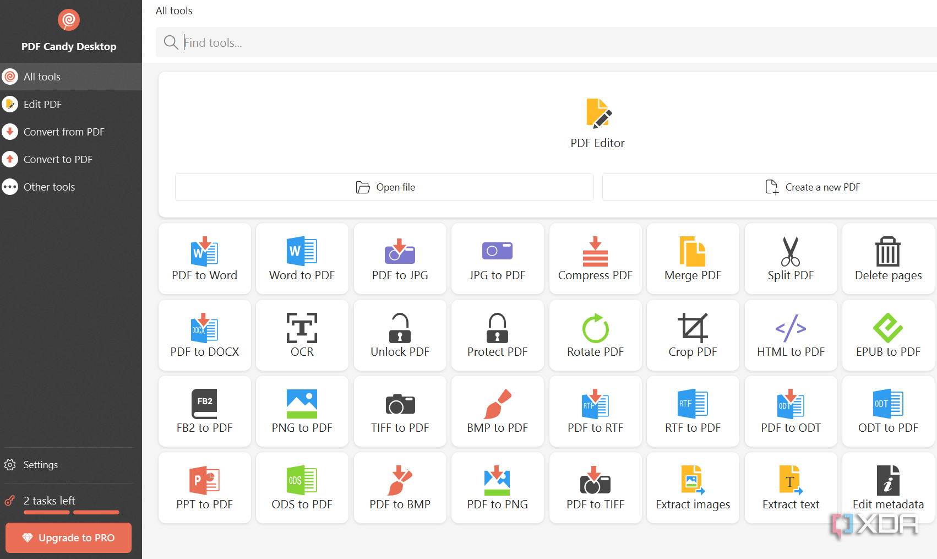Launch the PDF to PNG tool
The image size is (937, 559).
click(497, 487)
